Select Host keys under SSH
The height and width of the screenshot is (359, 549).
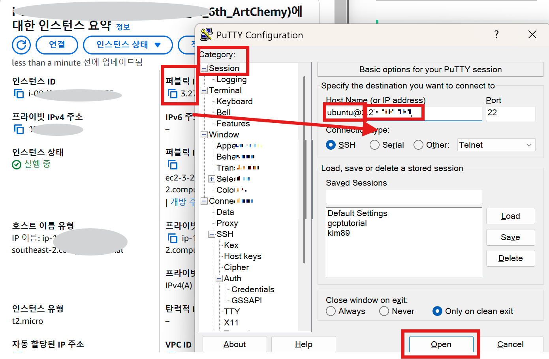(243, 256)
